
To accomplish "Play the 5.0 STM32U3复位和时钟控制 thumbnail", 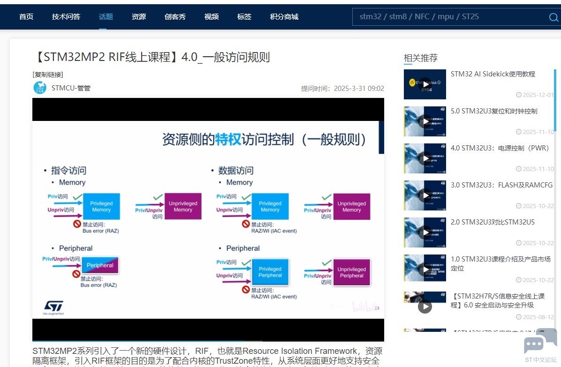I will [425, 121].
